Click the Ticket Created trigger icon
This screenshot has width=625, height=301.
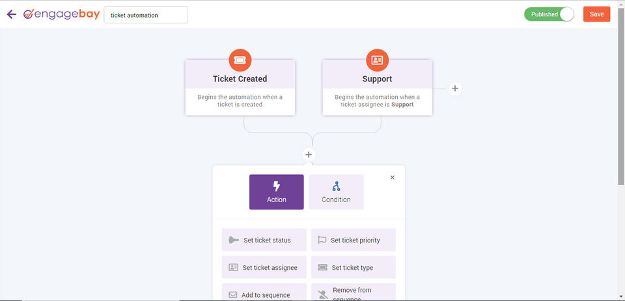240,60
